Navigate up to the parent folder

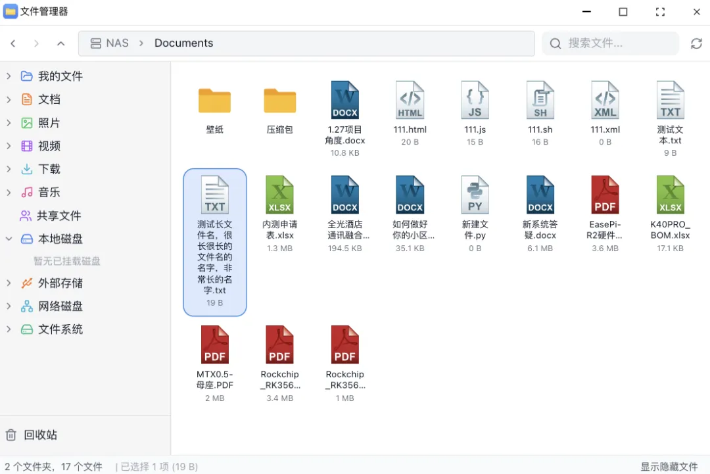point(61,43)
